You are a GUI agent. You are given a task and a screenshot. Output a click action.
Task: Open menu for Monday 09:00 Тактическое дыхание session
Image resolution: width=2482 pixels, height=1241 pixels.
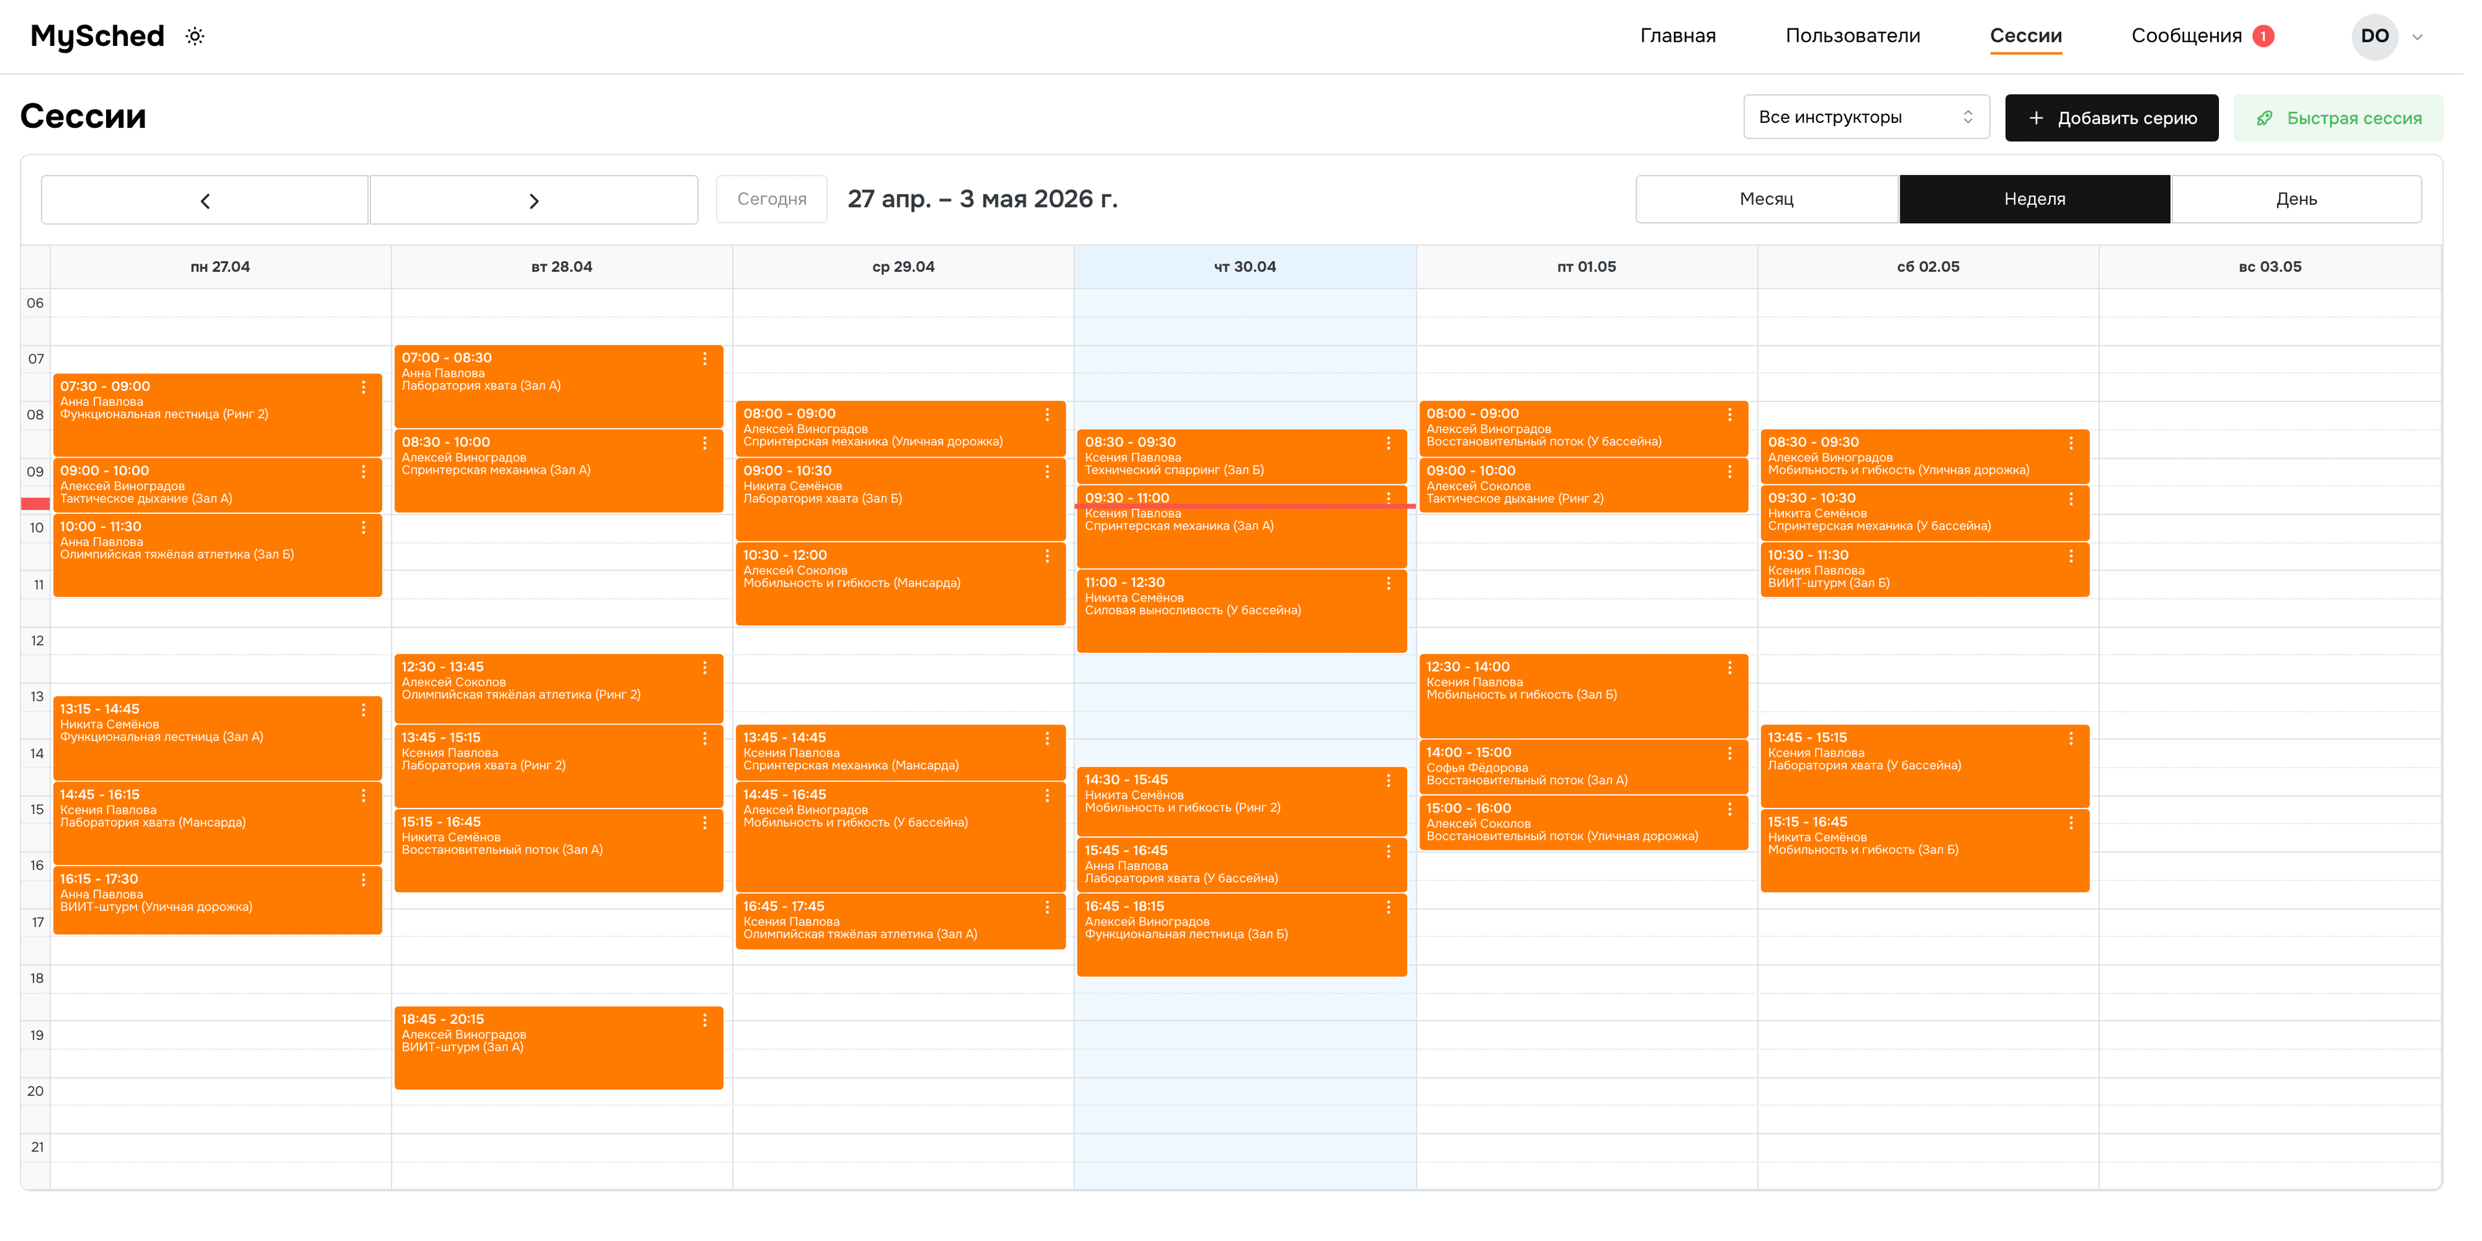tap(363, 472)
